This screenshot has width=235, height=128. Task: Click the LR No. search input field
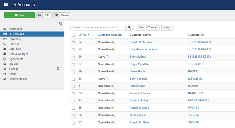(98, 27)
